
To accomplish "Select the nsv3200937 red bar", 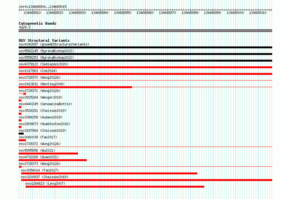I will click(x=146, y=180).
